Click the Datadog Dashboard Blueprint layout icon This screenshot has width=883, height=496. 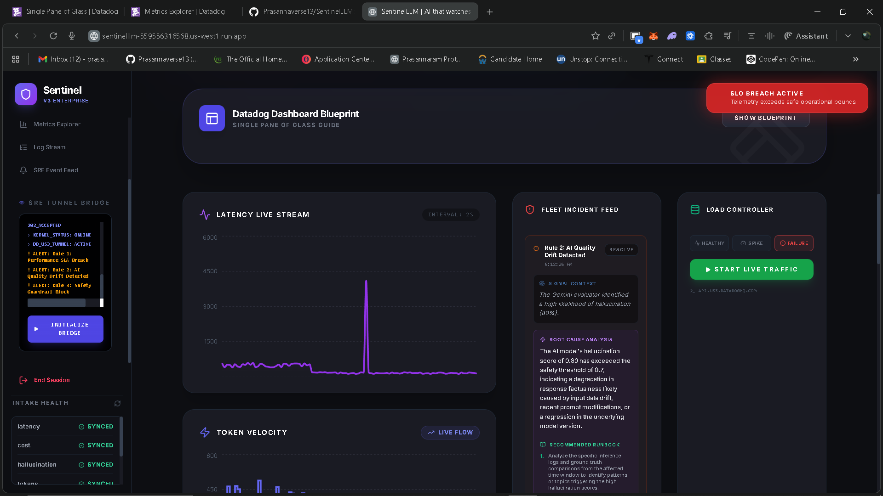coord(212,118)
